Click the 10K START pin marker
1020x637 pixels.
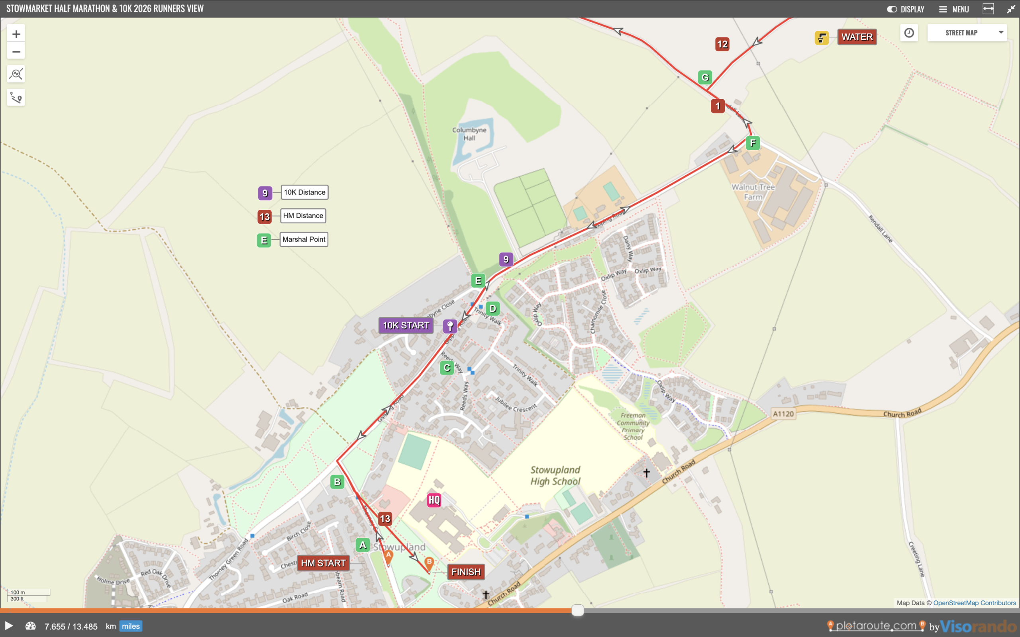pyautogui.click(x=450, y=326)
